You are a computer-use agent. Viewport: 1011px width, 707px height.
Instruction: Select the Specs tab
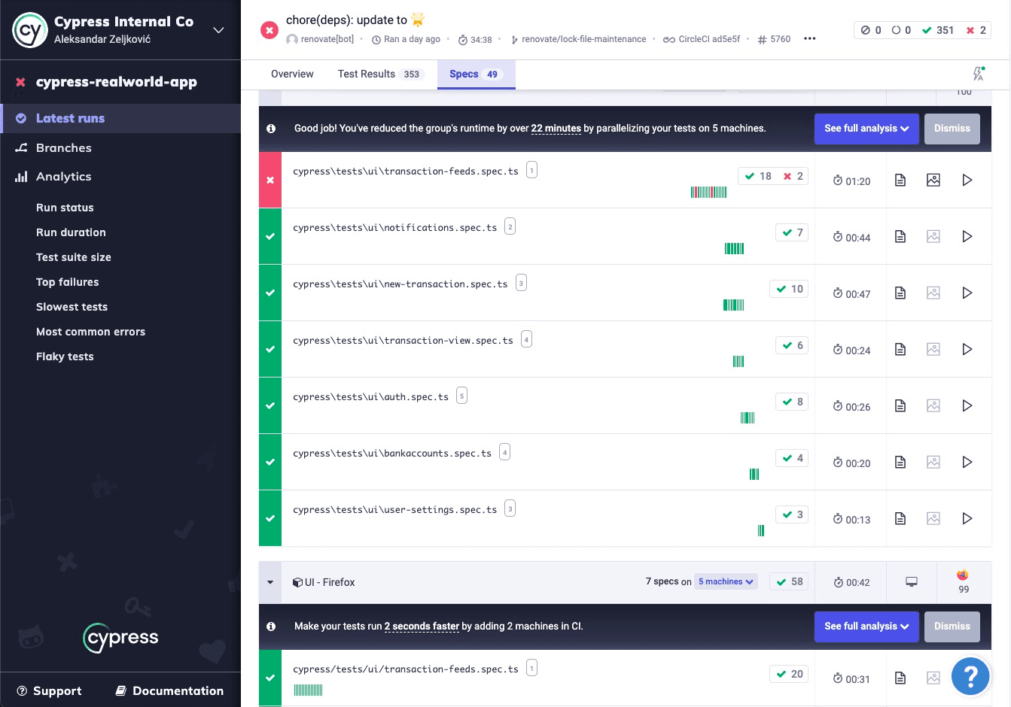pyautogui.click(x=476, y=74)
